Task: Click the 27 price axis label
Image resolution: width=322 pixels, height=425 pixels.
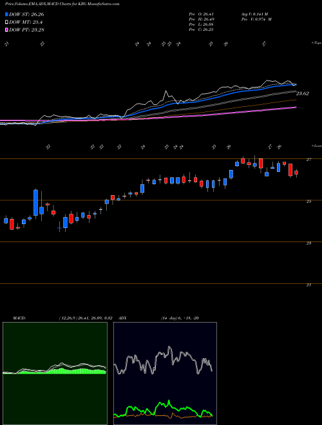Action: coord(308,160)
